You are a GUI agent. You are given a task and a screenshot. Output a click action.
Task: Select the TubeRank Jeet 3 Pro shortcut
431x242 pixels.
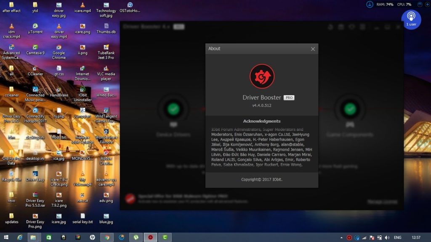coord(106,52)
